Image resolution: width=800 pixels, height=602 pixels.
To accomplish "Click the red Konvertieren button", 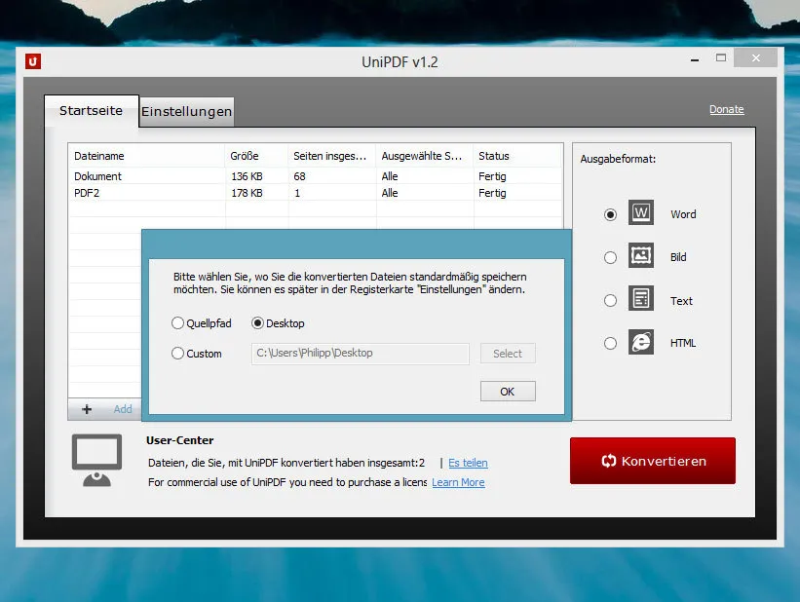I will click(x=652, y=461).
